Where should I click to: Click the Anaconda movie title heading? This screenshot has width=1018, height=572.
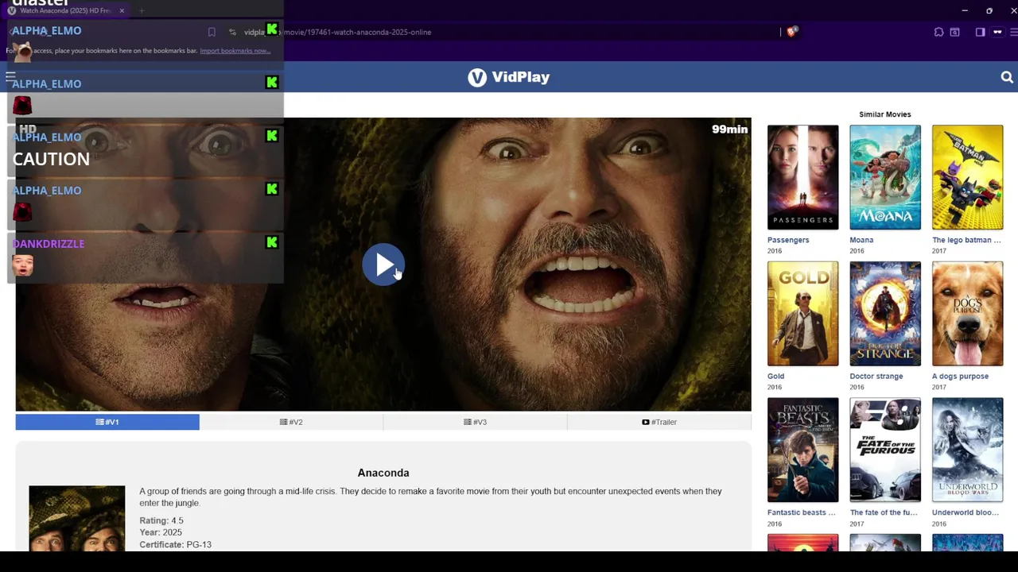(x=383, y=473)
